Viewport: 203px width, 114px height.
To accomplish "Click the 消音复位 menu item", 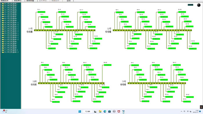I will click(x=18, y=1).
